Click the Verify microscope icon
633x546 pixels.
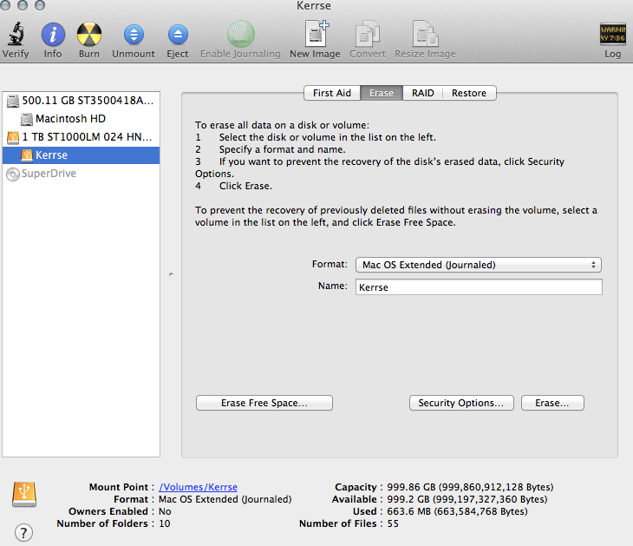point(16,34)
